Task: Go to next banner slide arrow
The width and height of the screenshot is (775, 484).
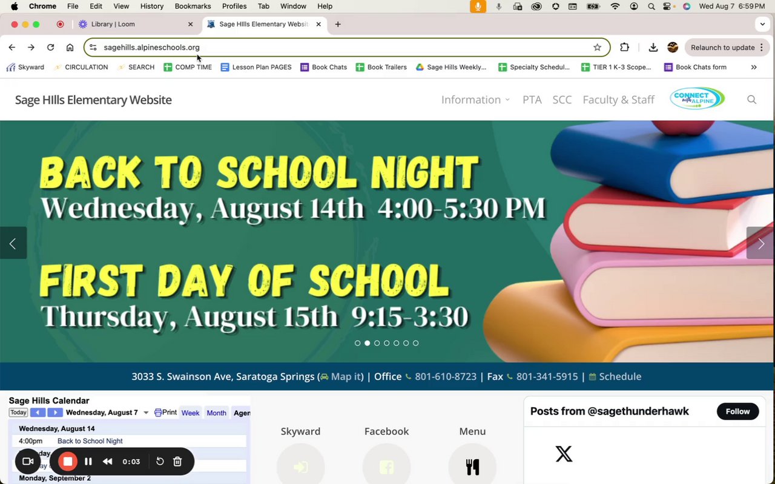Action: tap(761, 243)
